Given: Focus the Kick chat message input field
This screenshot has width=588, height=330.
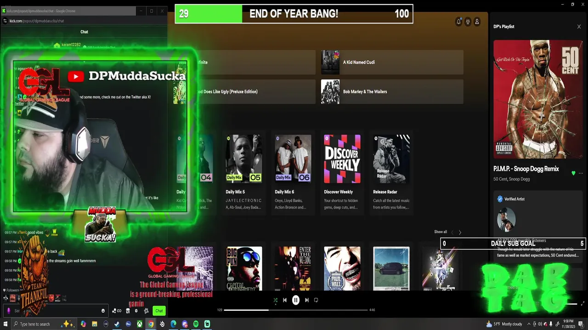Looking at the screenshot, I should [56, 311].
